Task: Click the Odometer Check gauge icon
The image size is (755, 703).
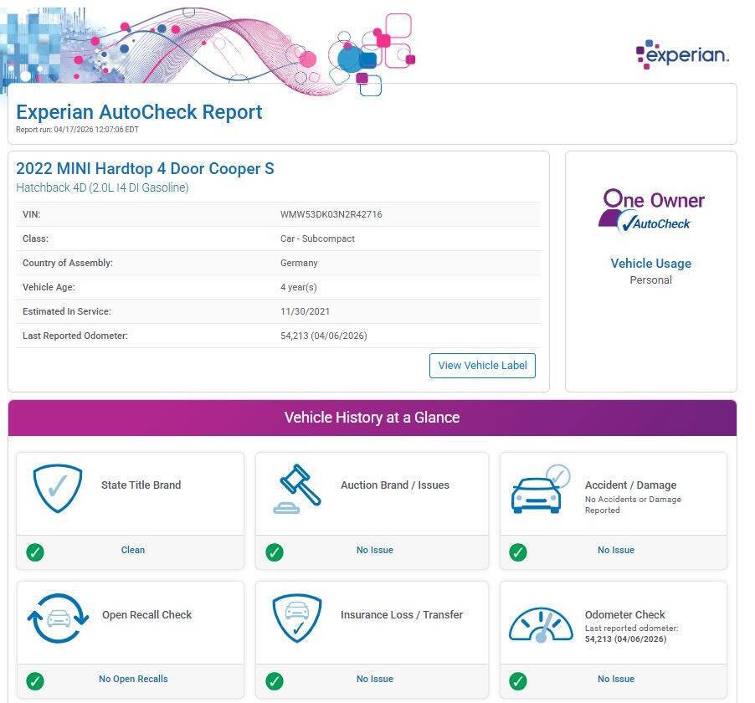Action: (x=541, y=623)
